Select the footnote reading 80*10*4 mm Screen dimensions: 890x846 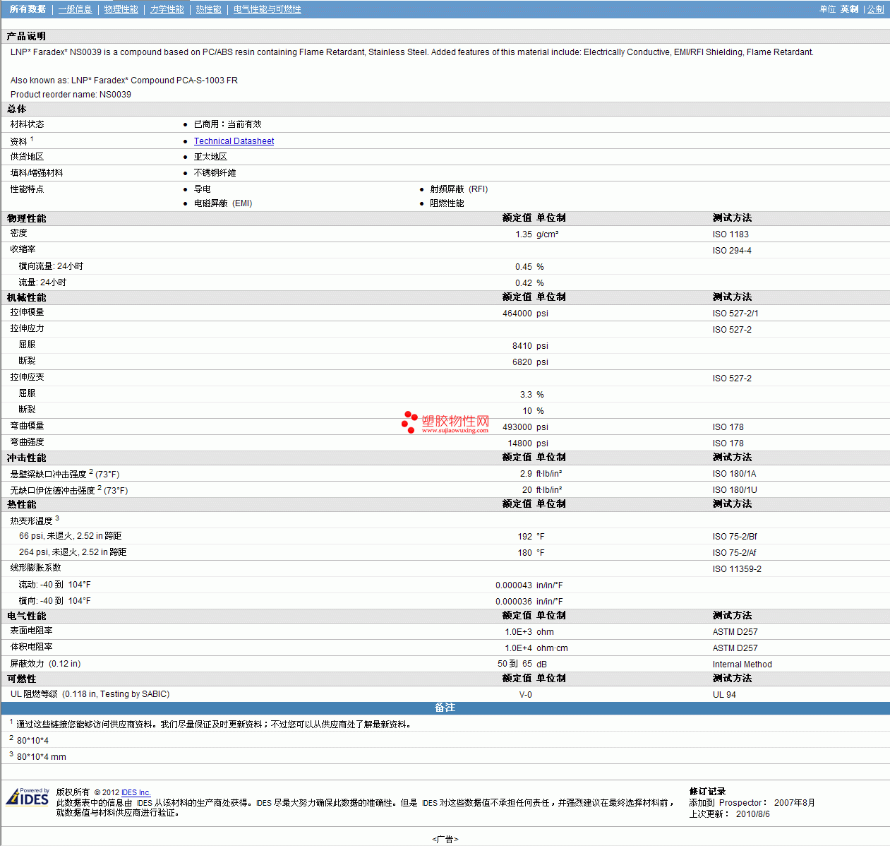[42, 757]
